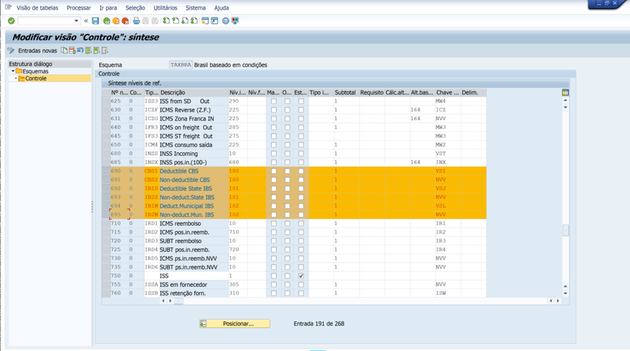Click the green Back arrow icon
The width and height of the screenshot is (630, 351).
[x=107, y=21]
